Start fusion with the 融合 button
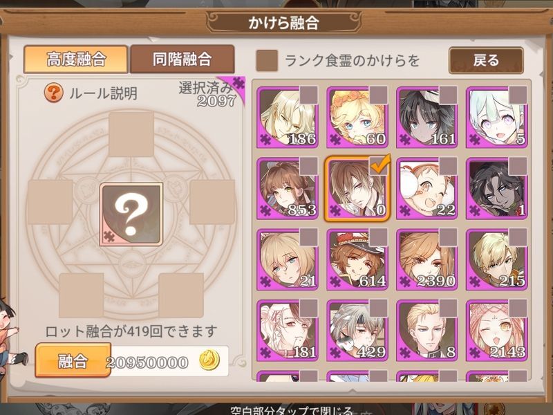This screenshot has width=553, height=415. click(x=73, y=360)
